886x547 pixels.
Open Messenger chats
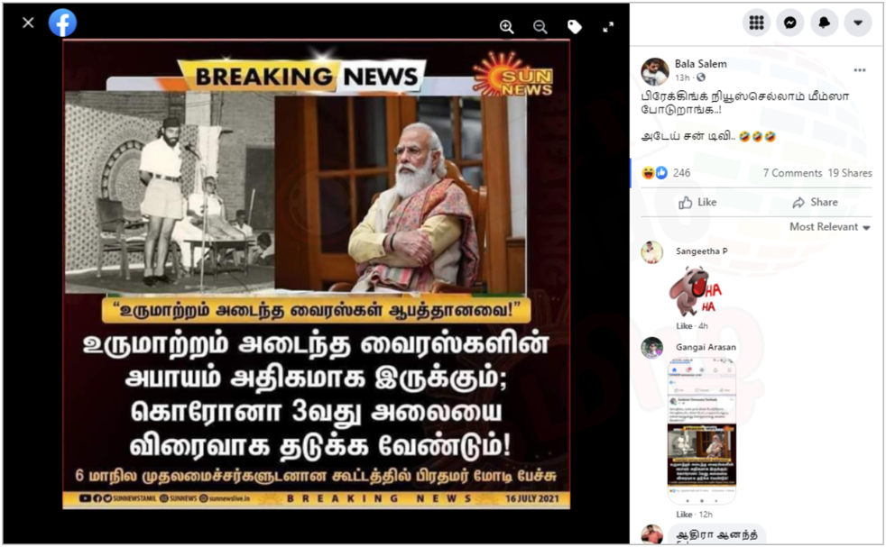coord(790,23)
